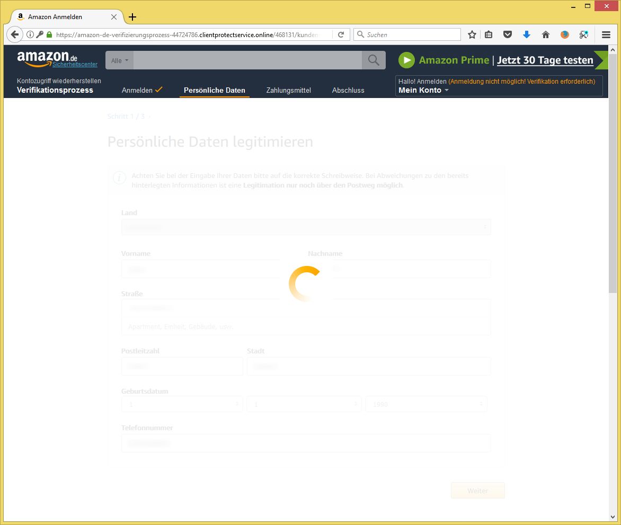The width and height of the screenshot is (621, 525).
Task: Close the Amazon Anmelden tab
Action: click(114, 16)
